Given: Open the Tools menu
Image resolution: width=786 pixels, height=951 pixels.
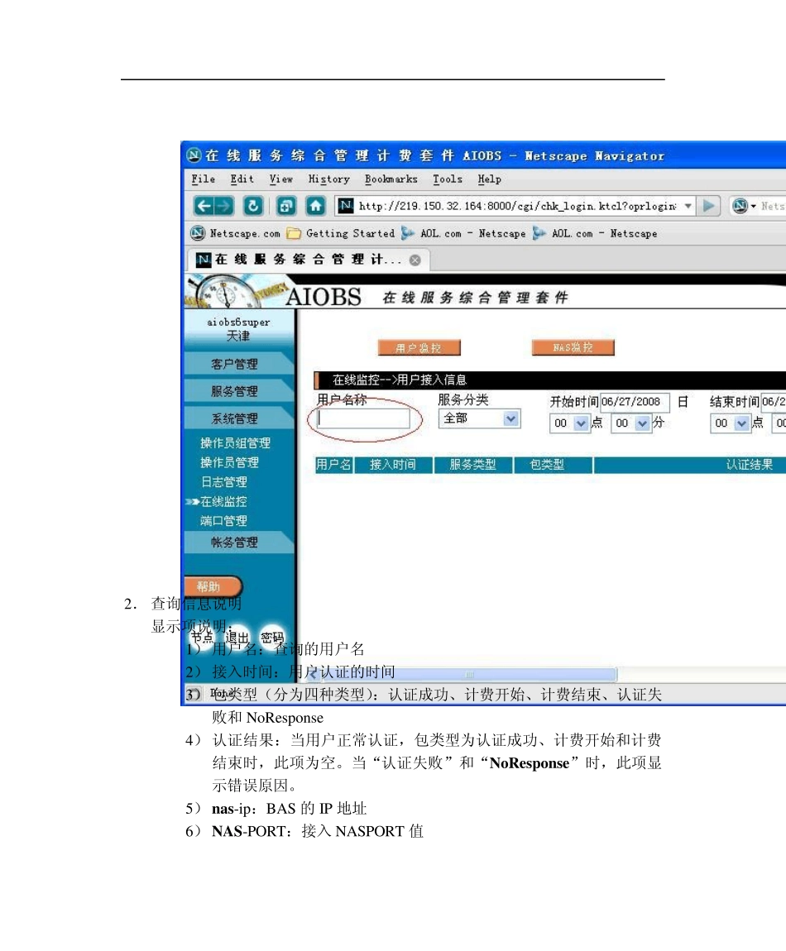Looking at the screenshot, I should point(448,179).
